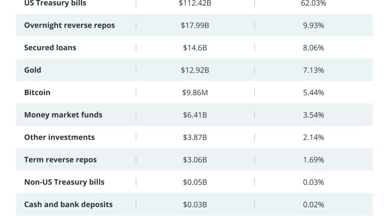Click the $3.06B amount cell

[x=195, y=160]
